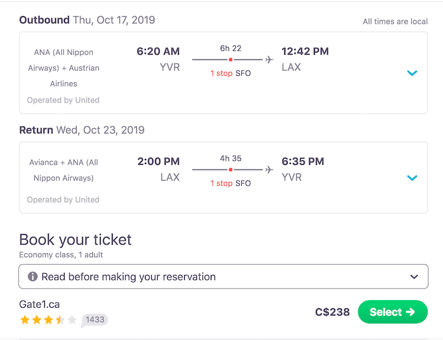
Task: Click the Gate1.ca provider name
Action: click(x=39, y=305)
